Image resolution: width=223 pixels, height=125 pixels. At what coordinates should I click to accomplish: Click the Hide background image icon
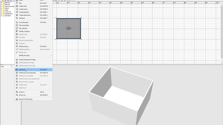(x=17, y=62)
